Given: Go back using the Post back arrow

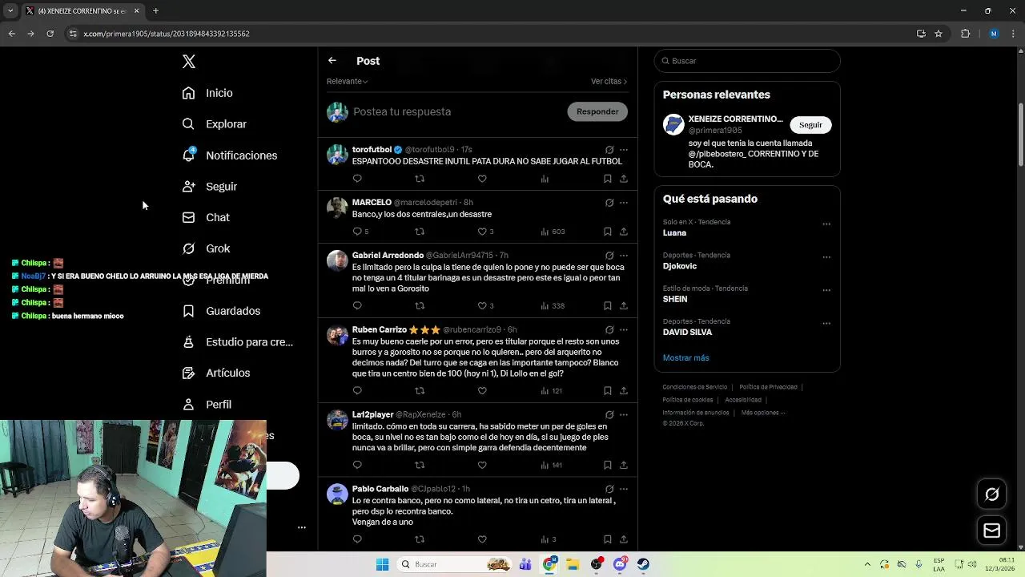Looking at the screenshot, I should (x=332, y=61).
